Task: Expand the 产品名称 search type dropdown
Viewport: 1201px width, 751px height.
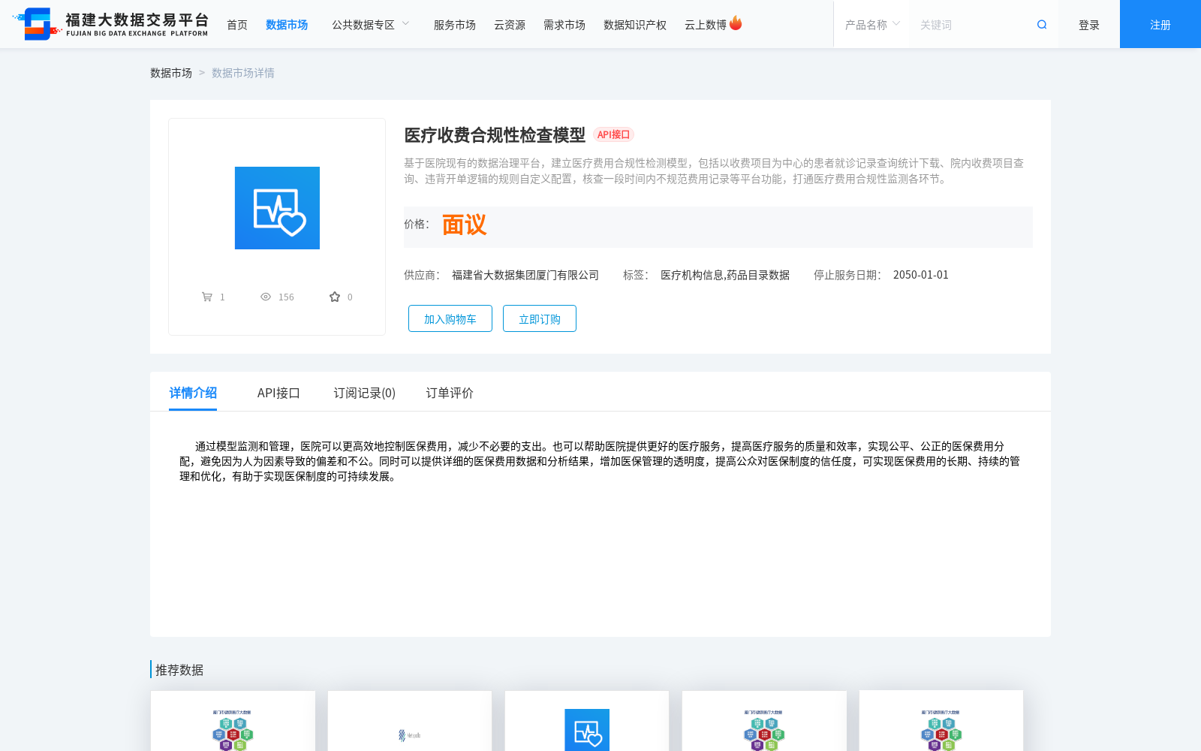Action: (x=872, y=25)
